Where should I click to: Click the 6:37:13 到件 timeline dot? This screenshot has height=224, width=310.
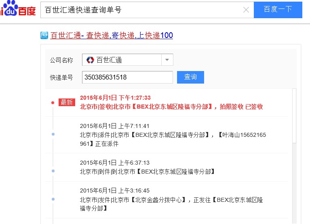[x=53, y=171]
